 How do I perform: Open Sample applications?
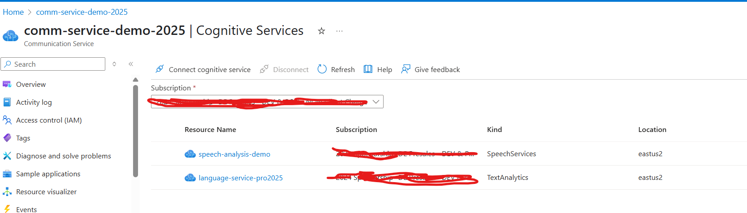click(48, 174)
